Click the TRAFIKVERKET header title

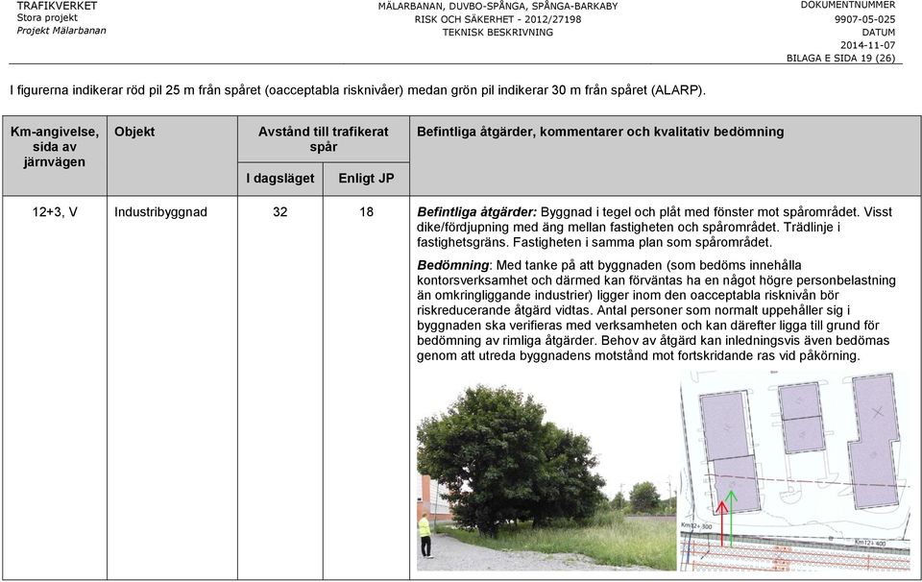(57, 6)
